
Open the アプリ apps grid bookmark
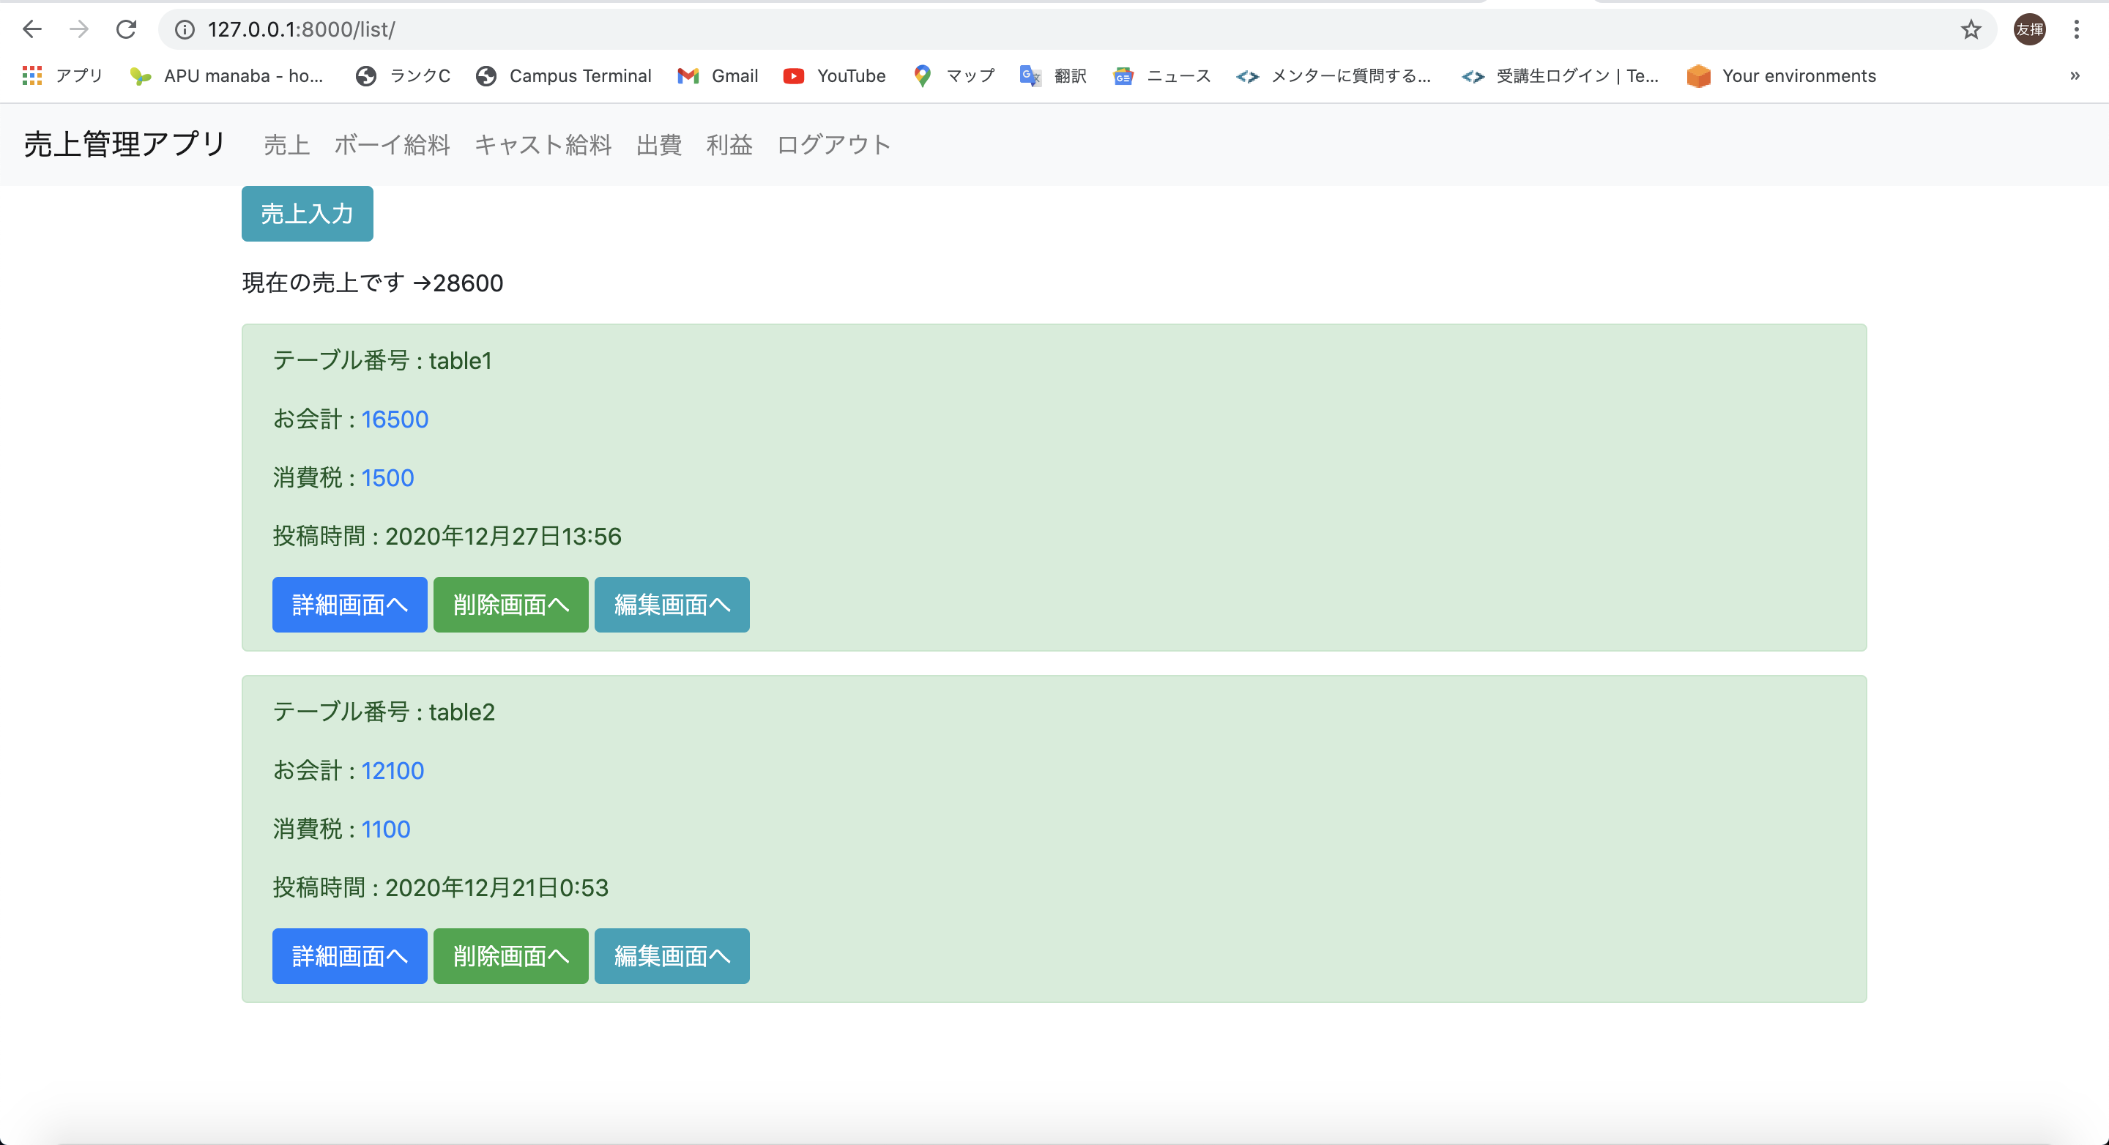[62, 76]
